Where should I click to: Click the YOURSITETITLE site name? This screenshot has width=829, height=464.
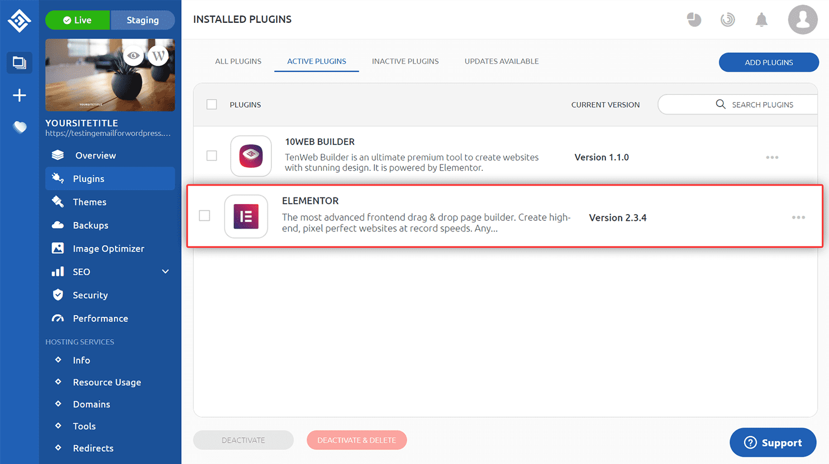coord(82,123)
